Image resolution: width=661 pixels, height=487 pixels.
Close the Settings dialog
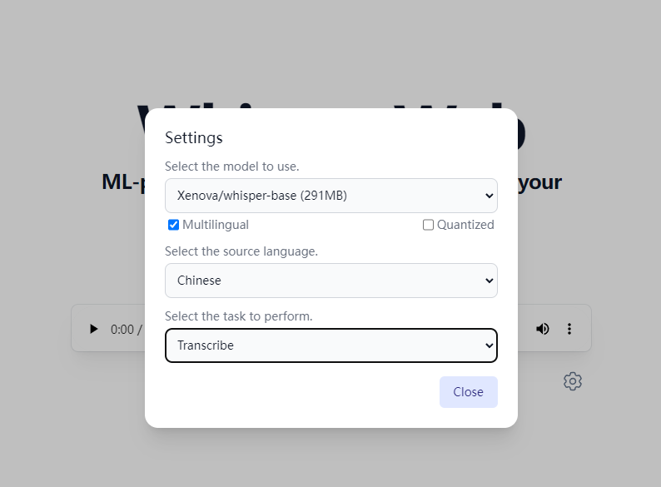[468, 392]
